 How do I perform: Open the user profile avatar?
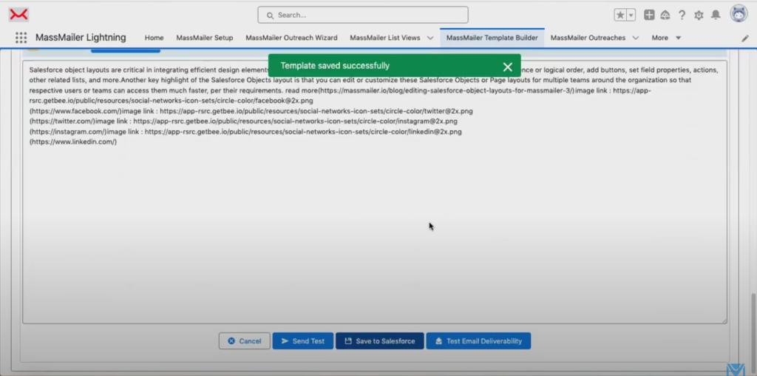pos(739,14)
